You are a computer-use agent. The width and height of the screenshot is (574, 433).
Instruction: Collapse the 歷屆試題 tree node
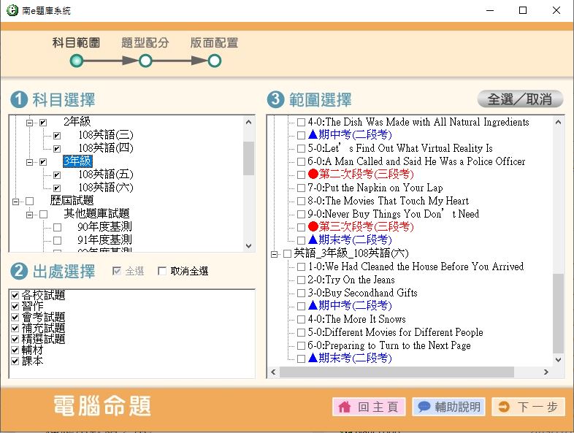click(x=16, y=201)
